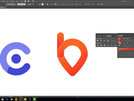The width and height of the screenshot is (134, 101).
Task: Apply Minus Front shape mode
Action: 101,41
